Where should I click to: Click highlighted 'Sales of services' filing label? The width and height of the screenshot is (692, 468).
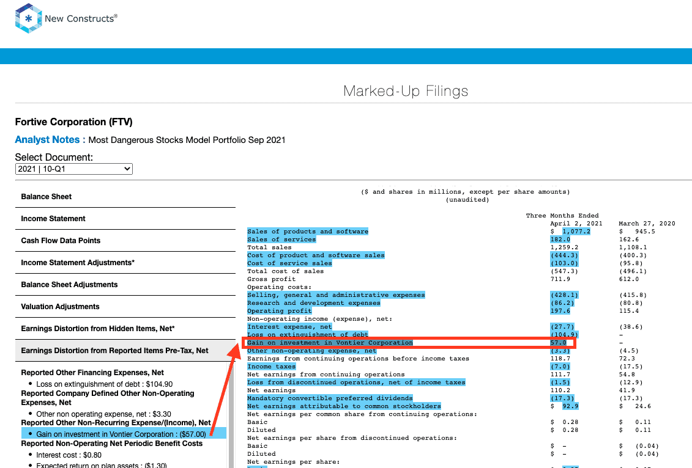tap(281, 239)
